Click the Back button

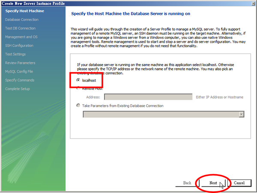click(x=187, y=183)
